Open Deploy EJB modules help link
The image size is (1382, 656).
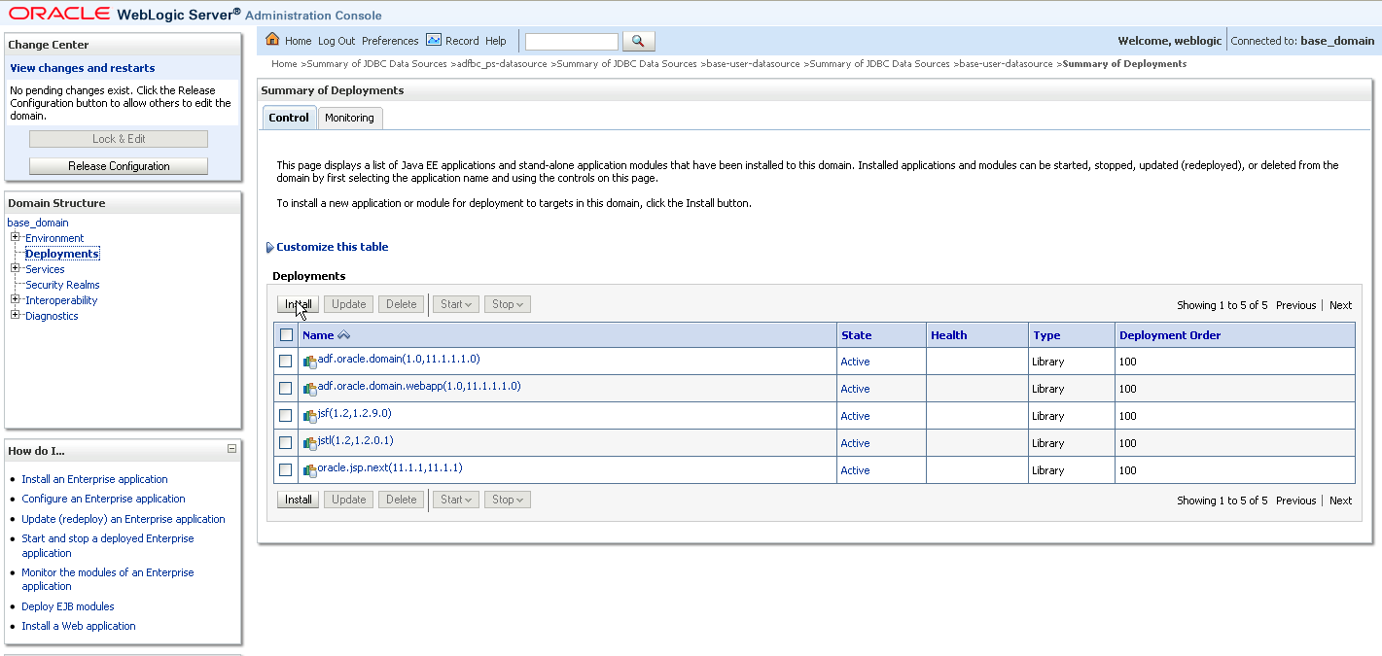click(x=68, y=606)
